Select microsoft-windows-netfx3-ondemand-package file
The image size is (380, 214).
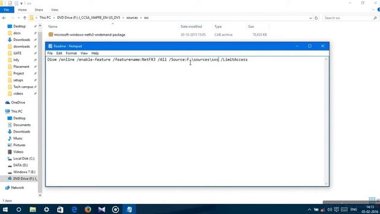(90, 34)
